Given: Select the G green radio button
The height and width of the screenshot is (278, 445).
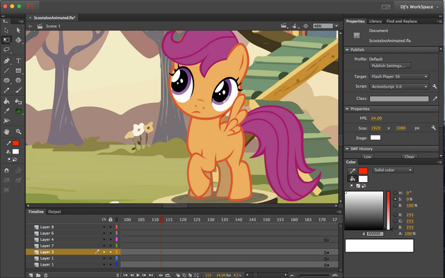Looking at the screenshot, I should [x=396, y=221].
